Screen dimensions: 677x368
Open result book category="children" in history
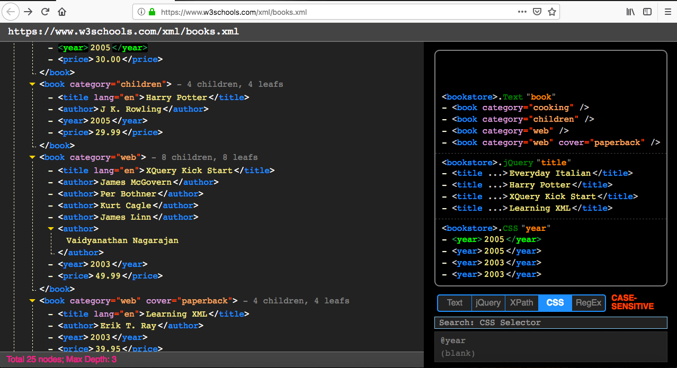523,119
